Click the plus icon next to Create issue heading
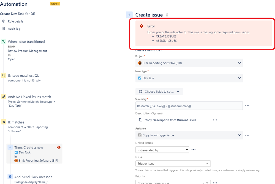The height and width of the screenshot is (184, 275). point(129,15)
